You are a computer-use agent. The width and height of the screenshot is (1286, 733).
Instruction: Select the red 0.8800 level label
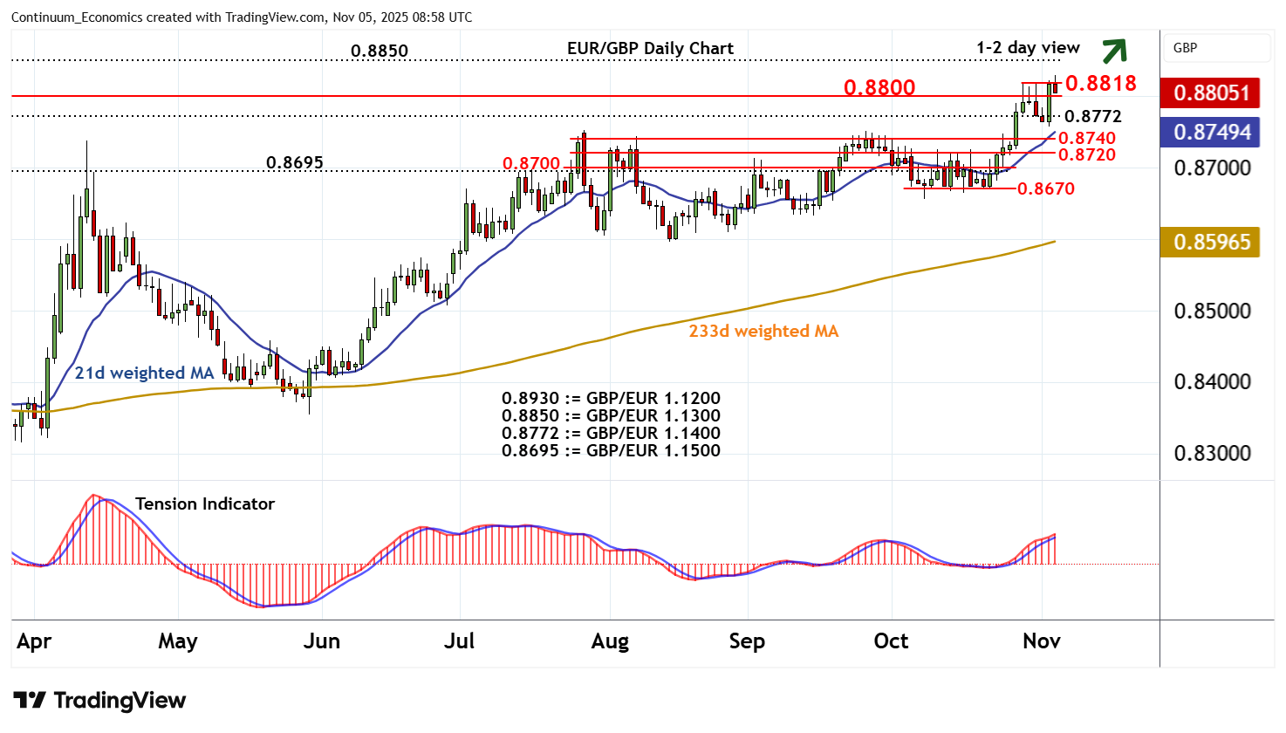[x=879, y=87]
